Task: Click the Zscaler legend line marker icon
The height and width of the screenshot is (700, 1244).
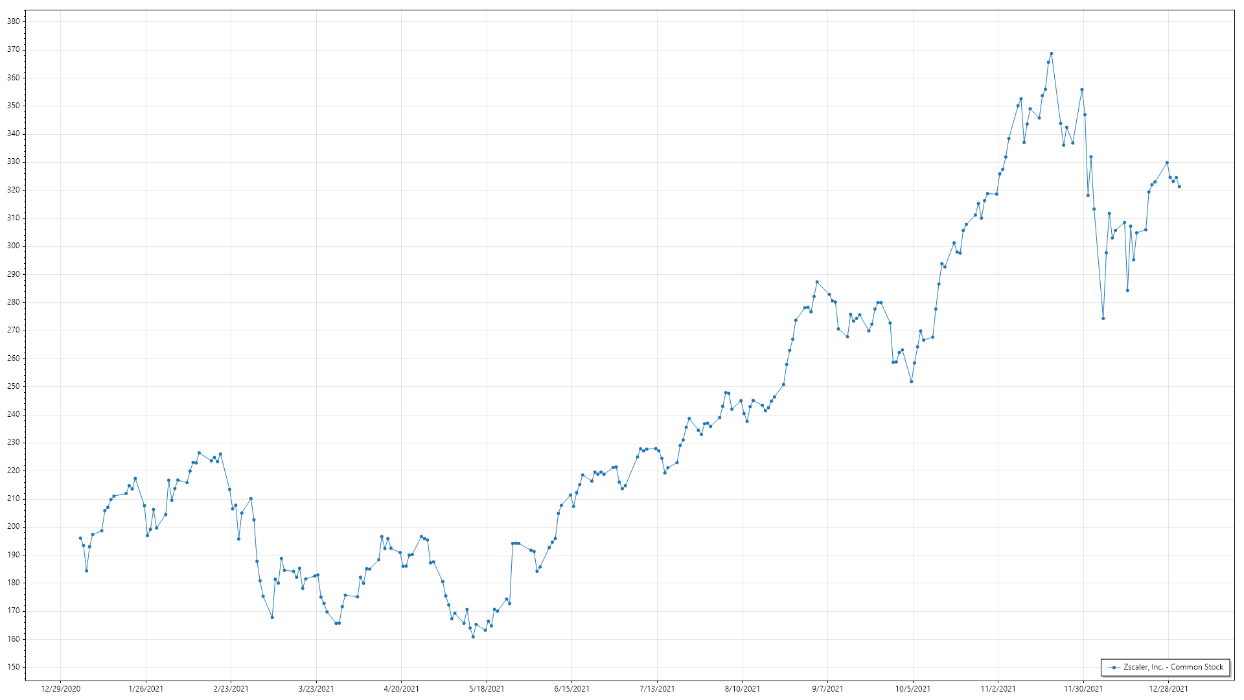Action: pyautogui.click(x=1114, y=667)
